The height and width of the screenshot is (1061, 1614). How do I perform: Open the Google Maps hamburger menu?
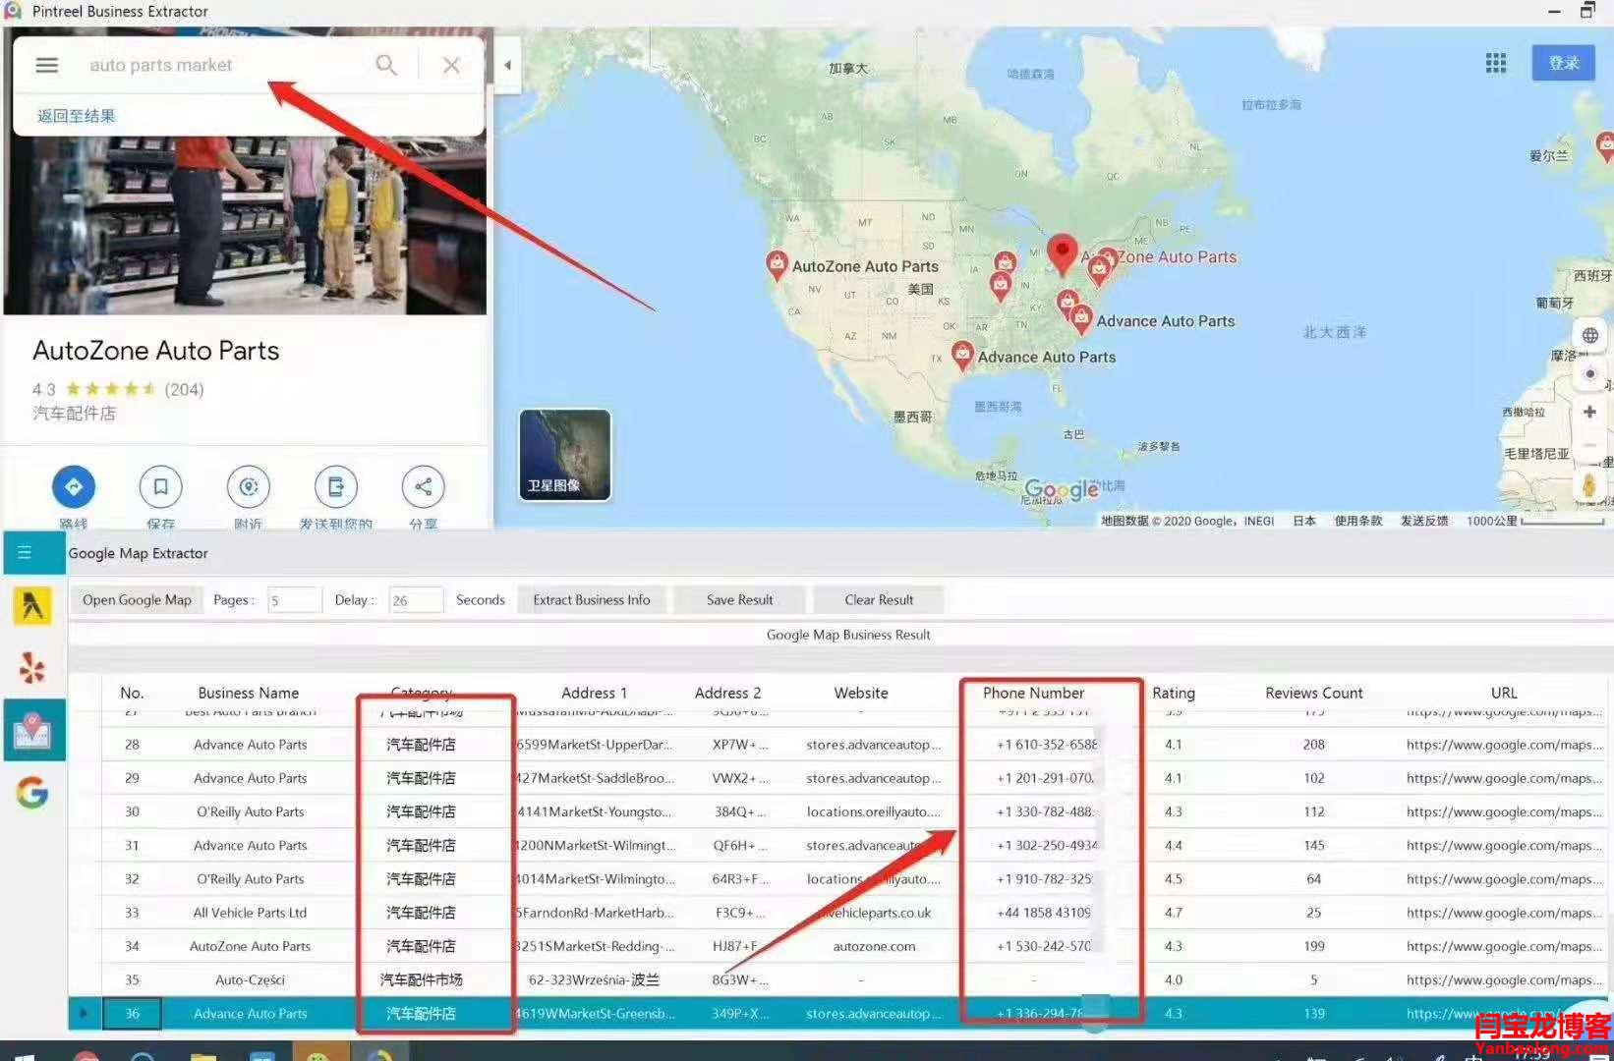[46, 65]
